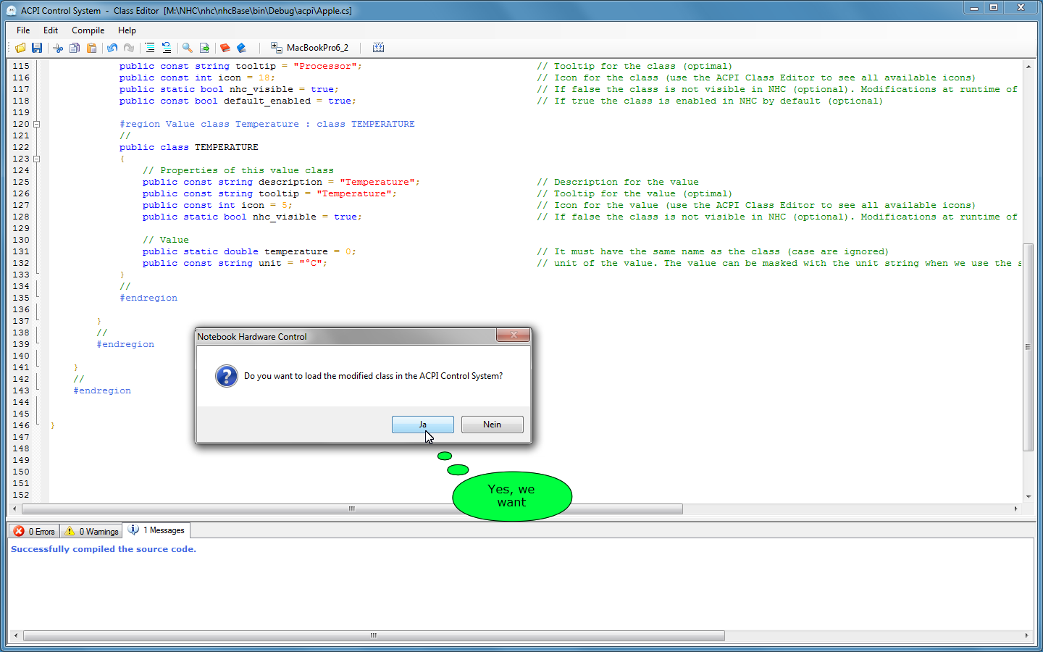
Task: Open the Compile menu
Action: (88, 30)
